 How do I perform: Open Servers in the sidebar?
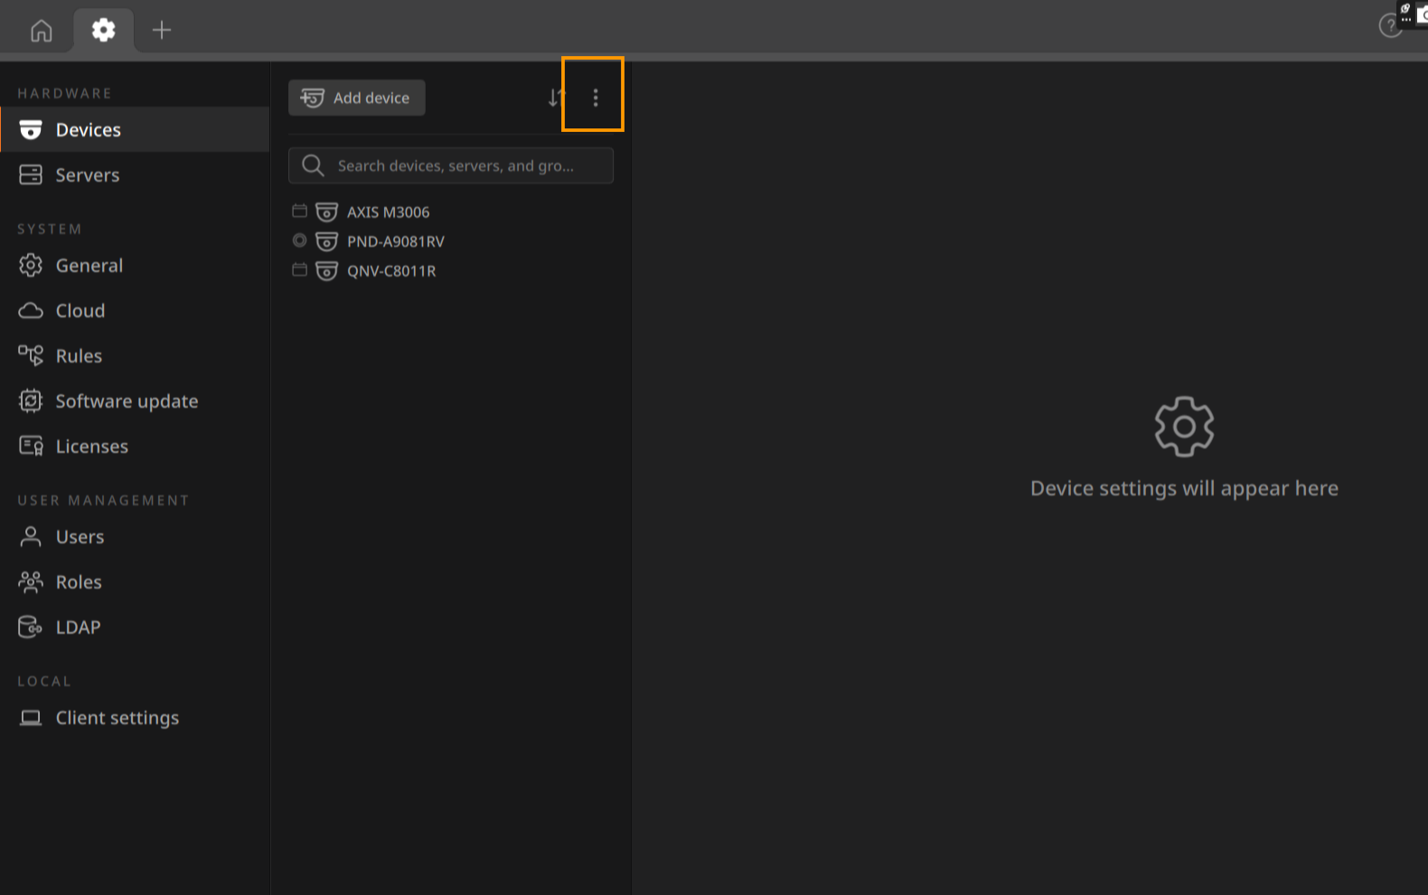(x=135, y=174)
